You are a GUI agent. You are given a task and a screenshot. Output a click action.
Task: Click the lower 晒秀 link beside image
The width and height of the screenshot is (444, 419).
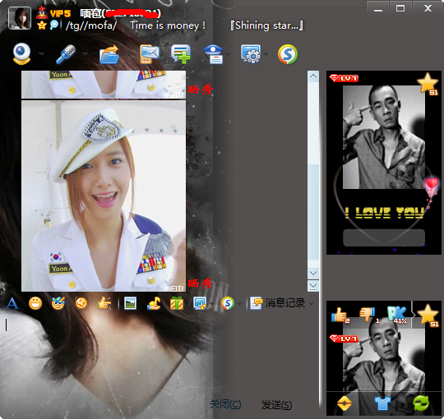tap(200, 283)
